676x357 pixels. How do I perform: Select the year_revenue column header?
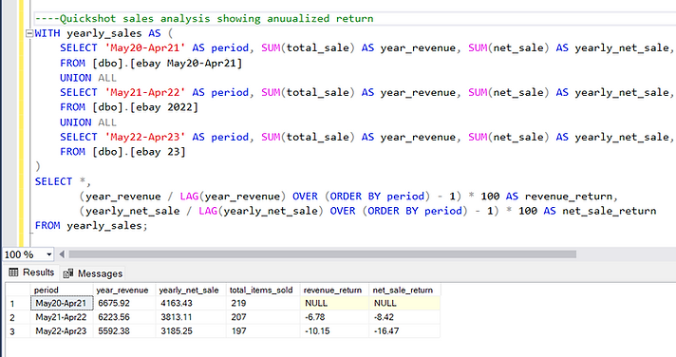[x=124, y=290]
